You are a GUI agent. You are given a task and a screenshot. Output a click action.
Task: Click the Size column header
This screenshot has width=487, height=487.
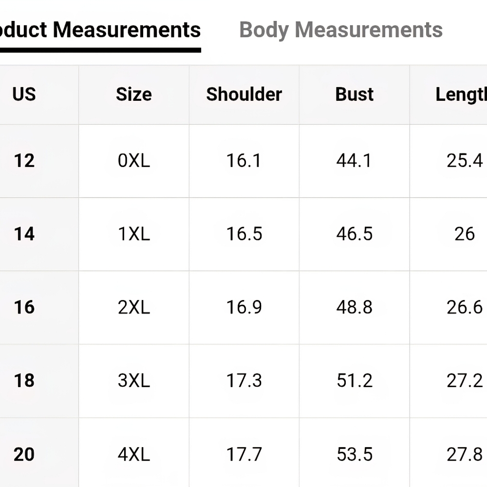[134, 94]
